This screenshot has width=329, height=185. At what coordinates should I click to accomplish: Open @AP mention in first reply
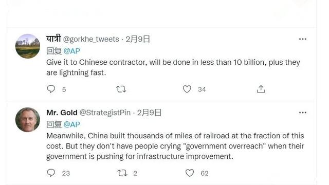(x=72, y=51)
